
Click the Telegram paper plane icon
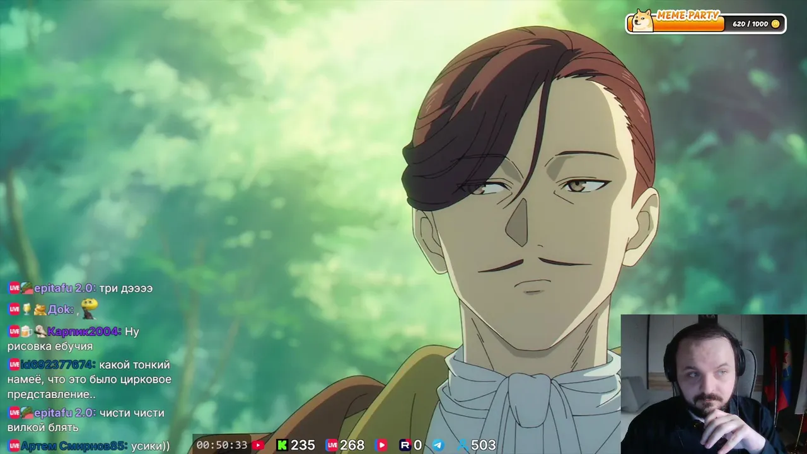pyautogui.click(x=438, y=445)
